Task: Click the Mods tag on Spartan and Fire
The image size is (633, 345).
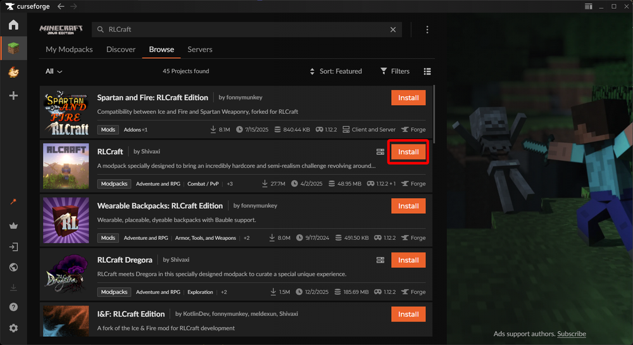Action: (108, 130)
